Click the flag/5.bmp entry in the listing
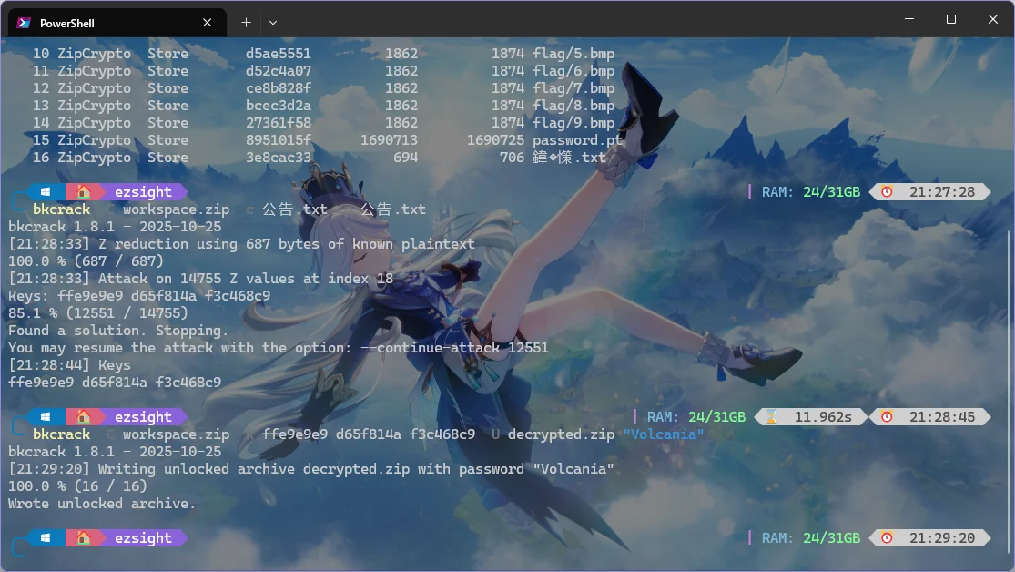 (x=573, y=54)
